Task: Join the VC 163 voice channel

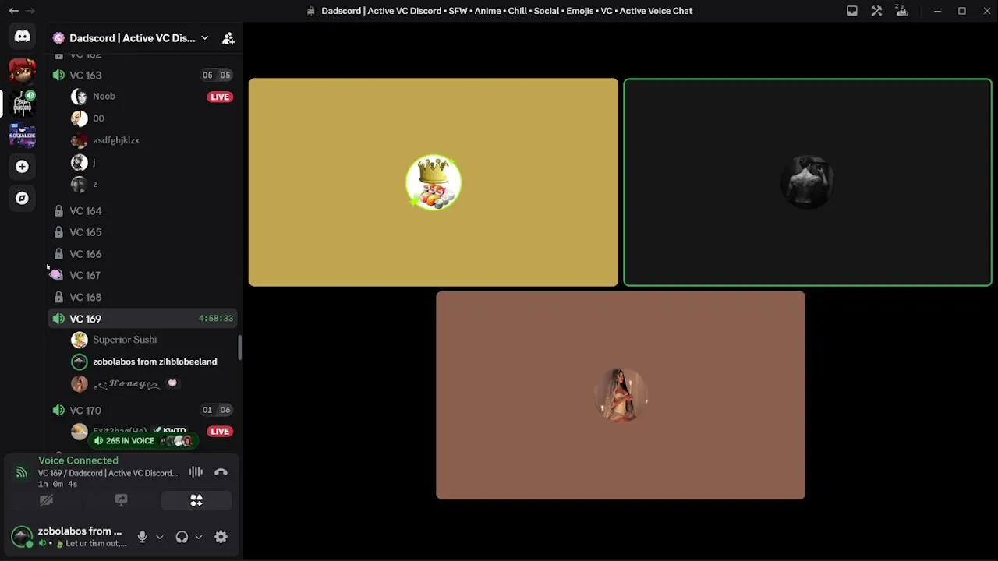Action: click(x=143, y=76)
